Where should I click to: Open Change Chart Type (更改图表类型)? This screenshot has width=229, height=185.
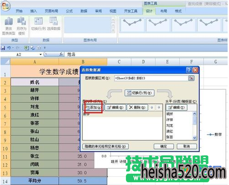9,26
